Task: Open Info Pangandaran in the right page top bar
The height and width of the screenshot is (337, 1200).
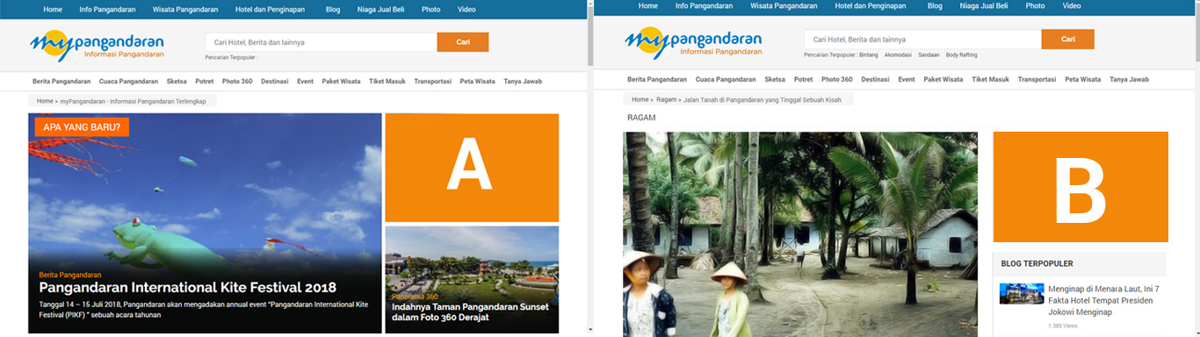Action: tap(704, 5)
